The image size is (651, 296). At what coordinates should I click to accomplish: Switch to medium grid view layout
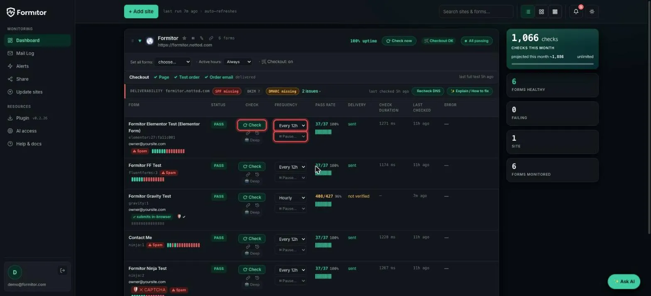[x=541, y=12]
